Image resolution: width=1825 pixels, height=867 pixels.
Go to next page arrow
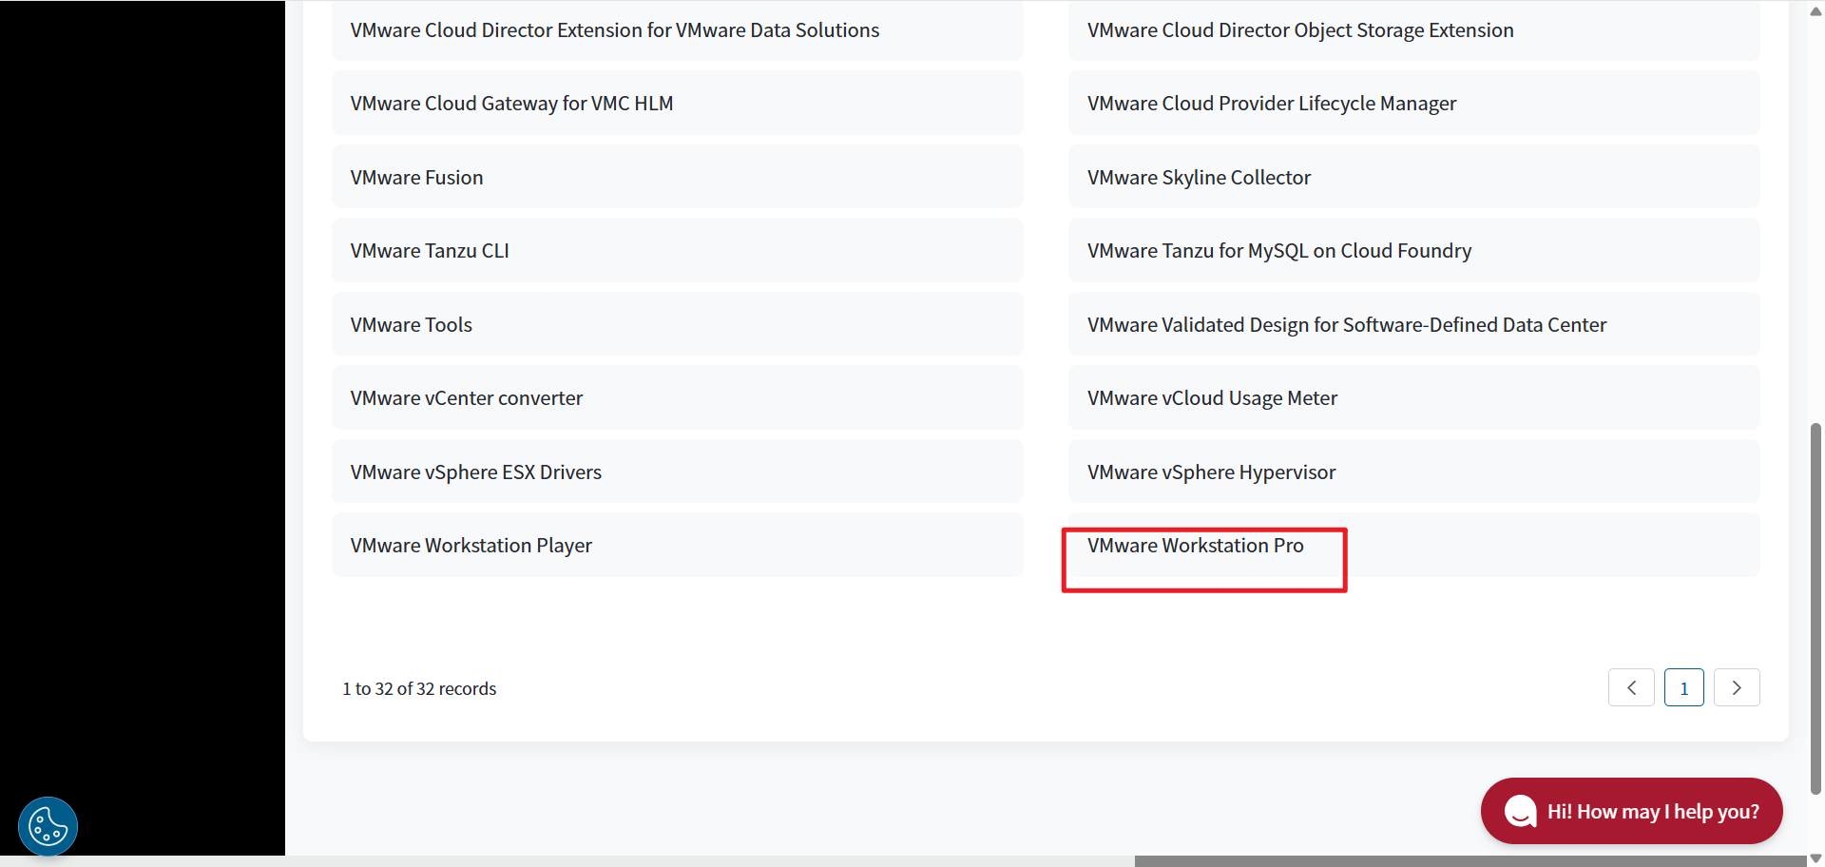[x=1737, y=687]
